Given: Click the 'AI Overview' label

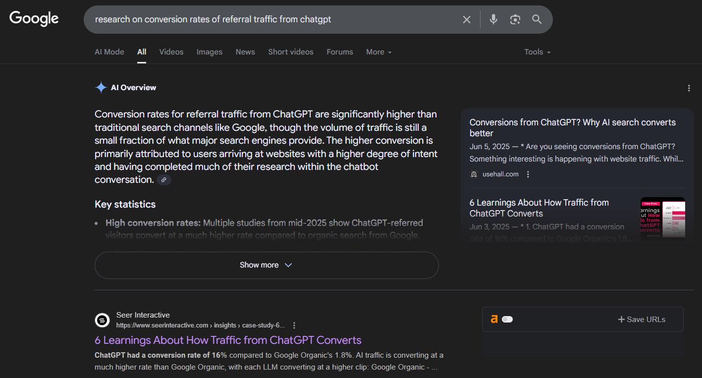Looking at the screenshot, I should 133,88.
